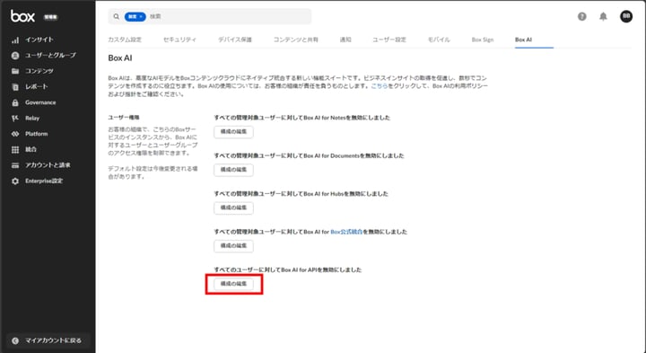Select the Box AI tab
This screenshot has width=646, height=353.
click(x=523, y=40)
